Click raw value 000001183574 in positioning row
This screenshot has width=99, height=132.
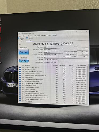point(81,76)
